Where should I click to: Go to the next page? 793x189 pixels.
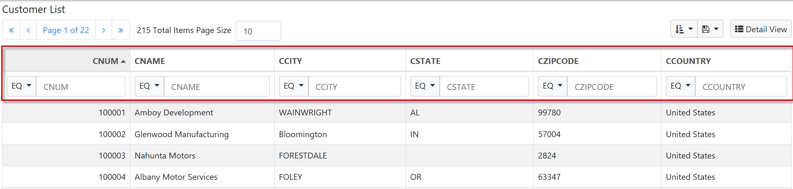point(104,30)
